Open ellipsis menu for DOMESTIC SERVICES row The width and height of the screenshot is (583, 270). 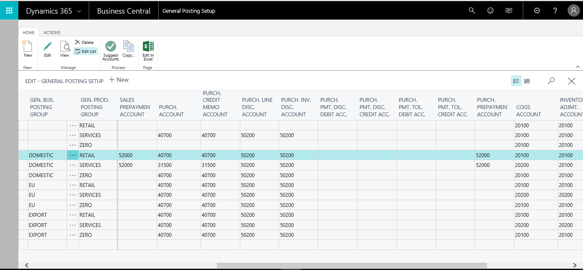[x=73, y=165]
